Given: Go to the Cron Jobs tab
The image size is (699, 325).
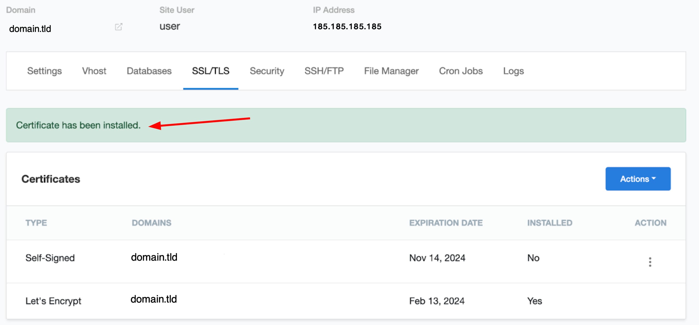Looking at the screenshot, I should click(460, 71).
